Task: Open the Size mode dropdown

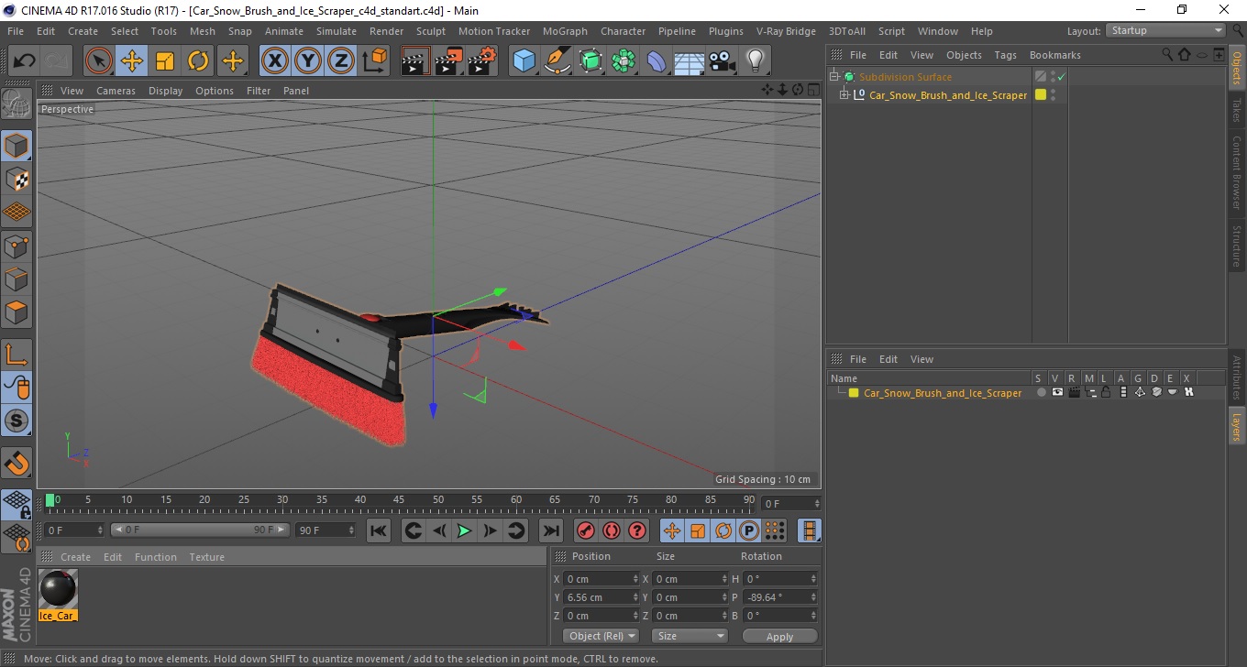Action: click(690, 636)
